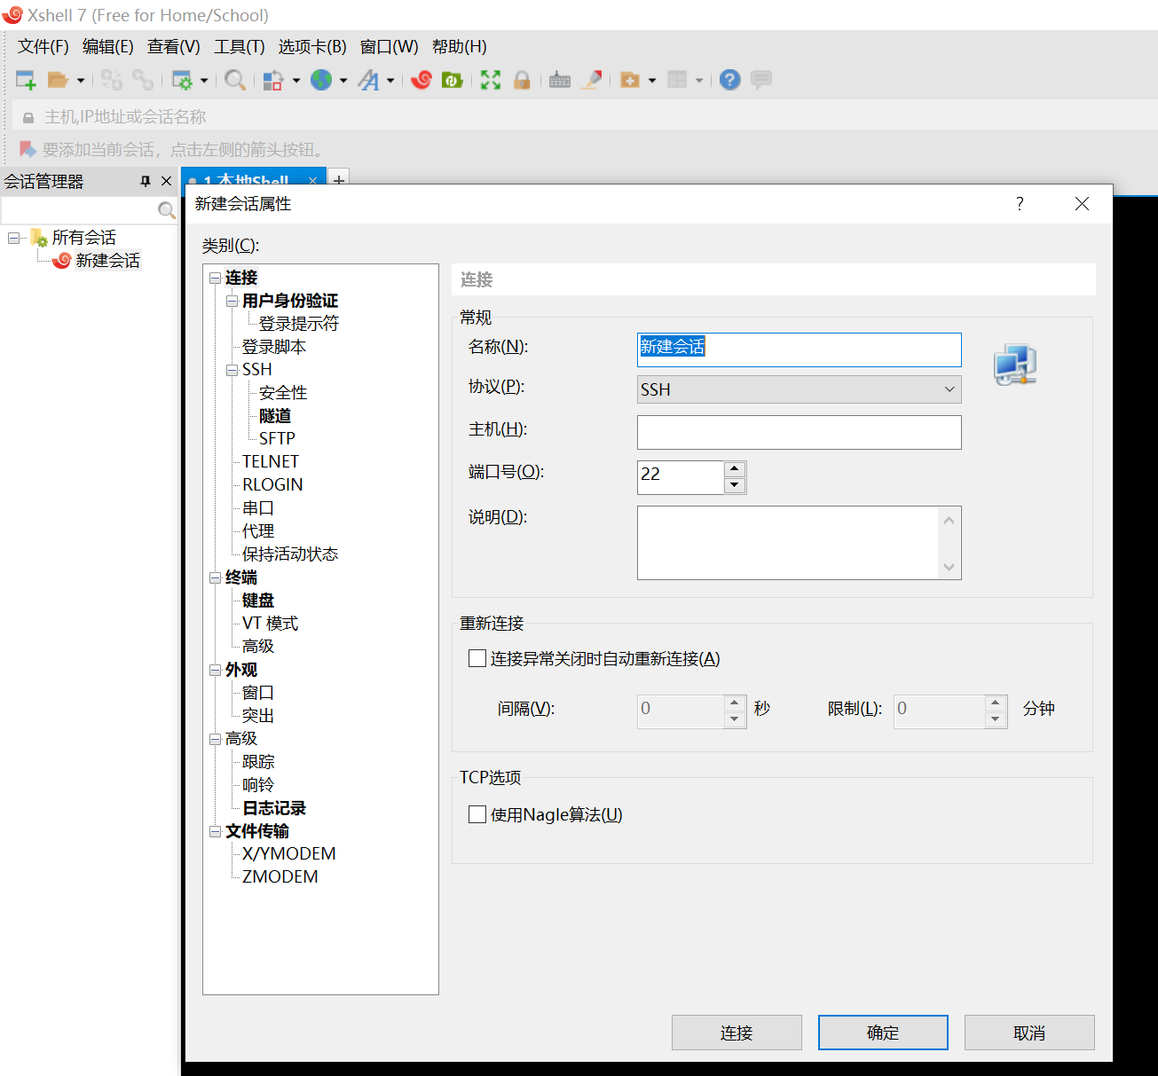Close the Session Manager panel
Image resolution: width=1158 pixels, height=1076 pixels.
click(166, 181)
